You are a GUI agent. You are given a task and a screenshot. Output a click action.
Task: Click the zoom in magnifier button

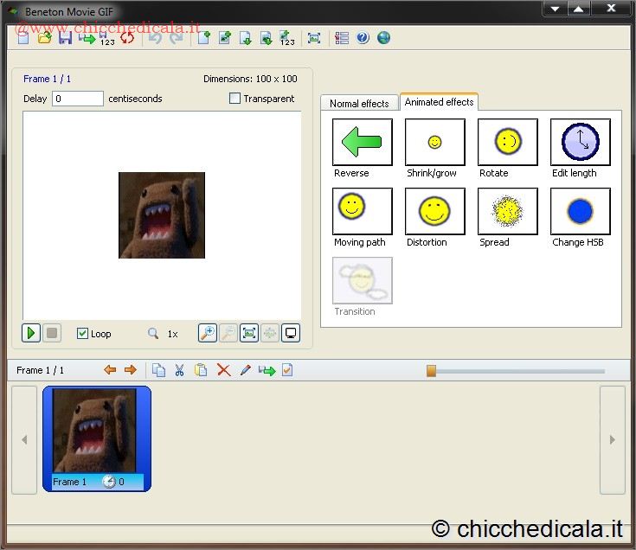[x=207, y=333]
